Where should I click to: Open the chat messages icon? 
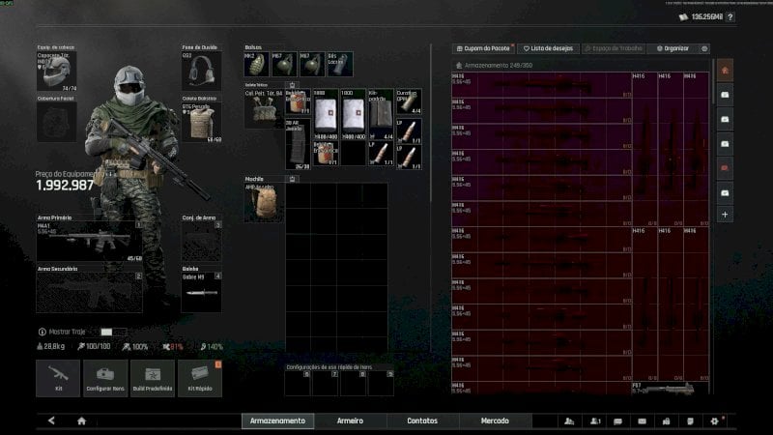(x=618, y=420)
